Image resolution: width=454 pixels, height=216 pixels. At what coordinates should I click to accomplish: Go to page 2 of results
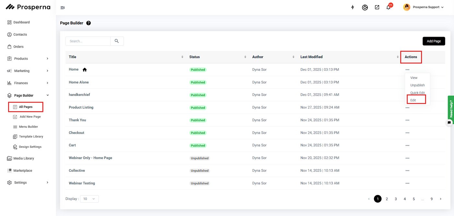387,199
